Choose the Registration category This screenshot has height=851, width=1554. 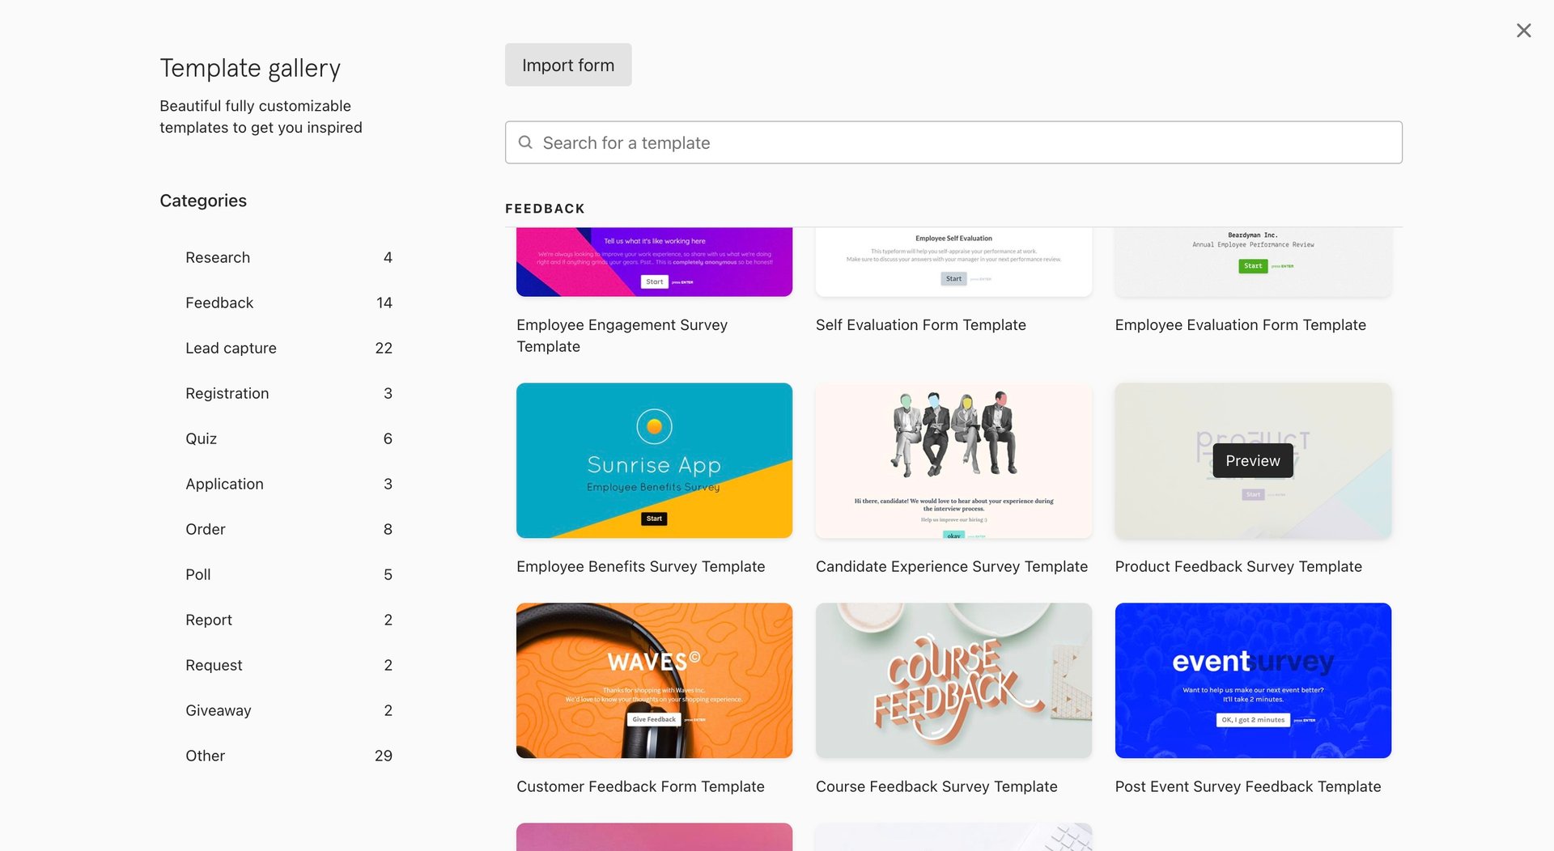289,393
